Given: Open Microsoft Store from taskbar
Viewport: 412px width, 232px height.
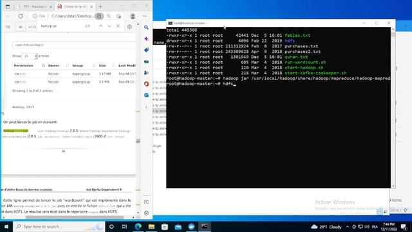Looking at the screenshot, I should pos(165,226).
